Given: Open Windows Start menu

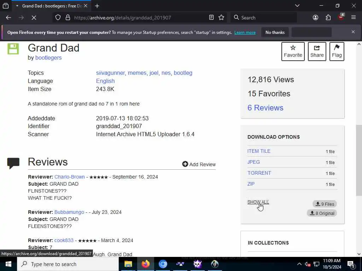Looking at the screenshot, I should (8, 264).
